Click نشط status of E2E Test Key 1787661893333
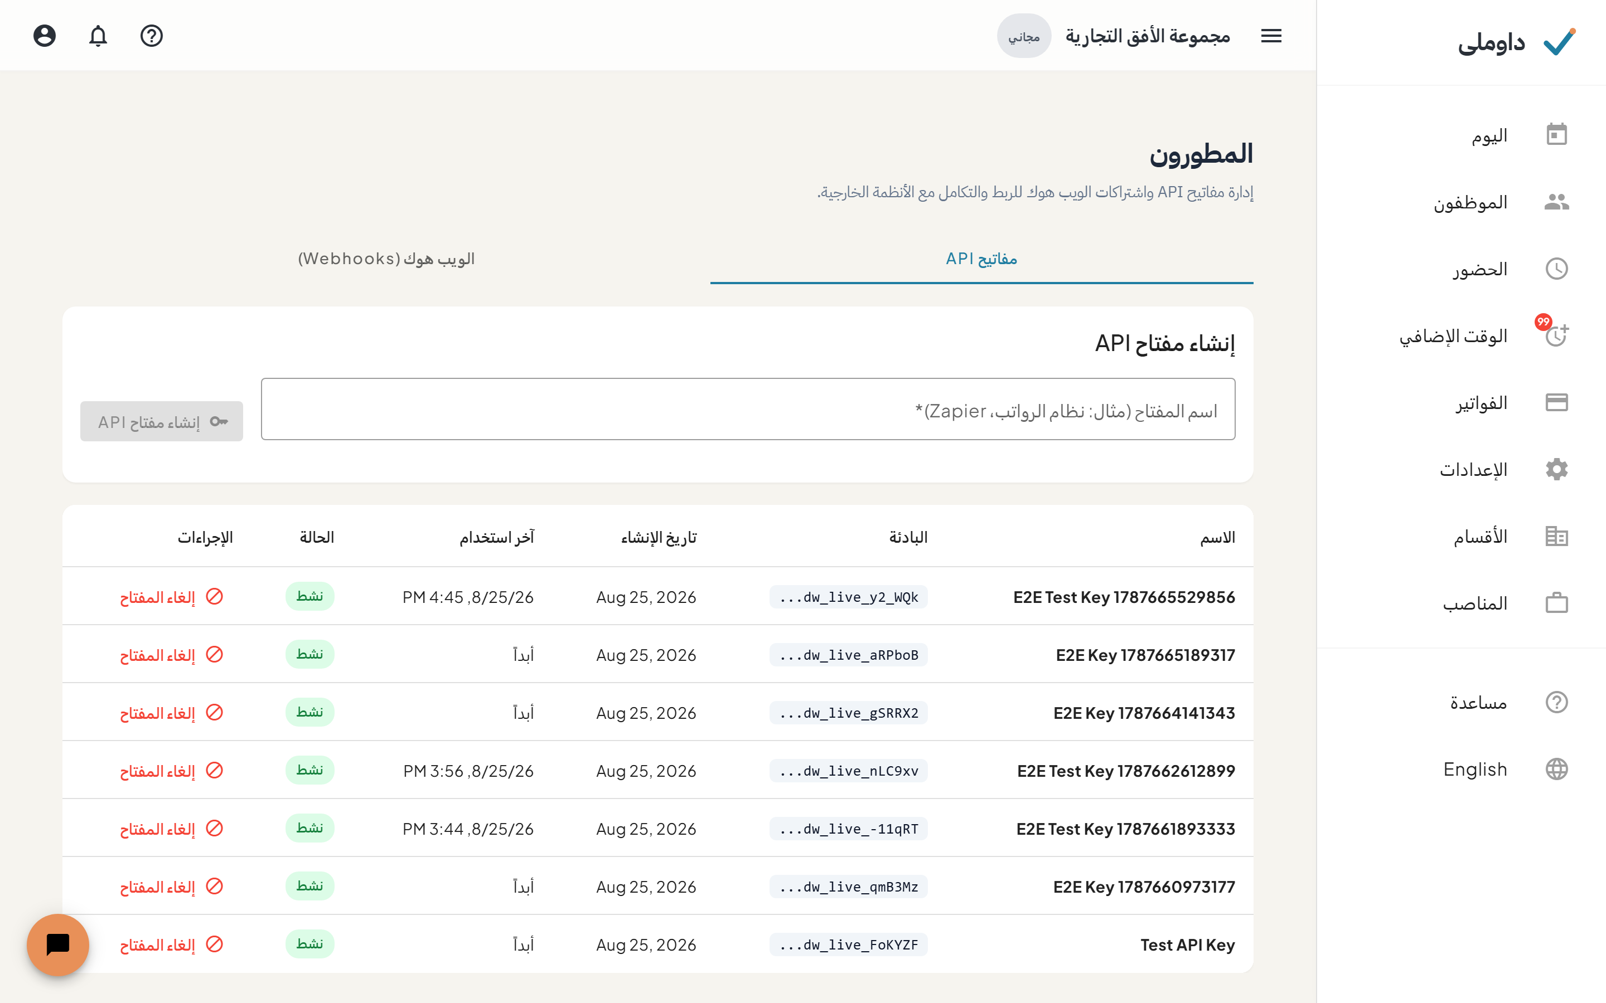This screenshot has height=1003, width=1606. pos(310,828)
